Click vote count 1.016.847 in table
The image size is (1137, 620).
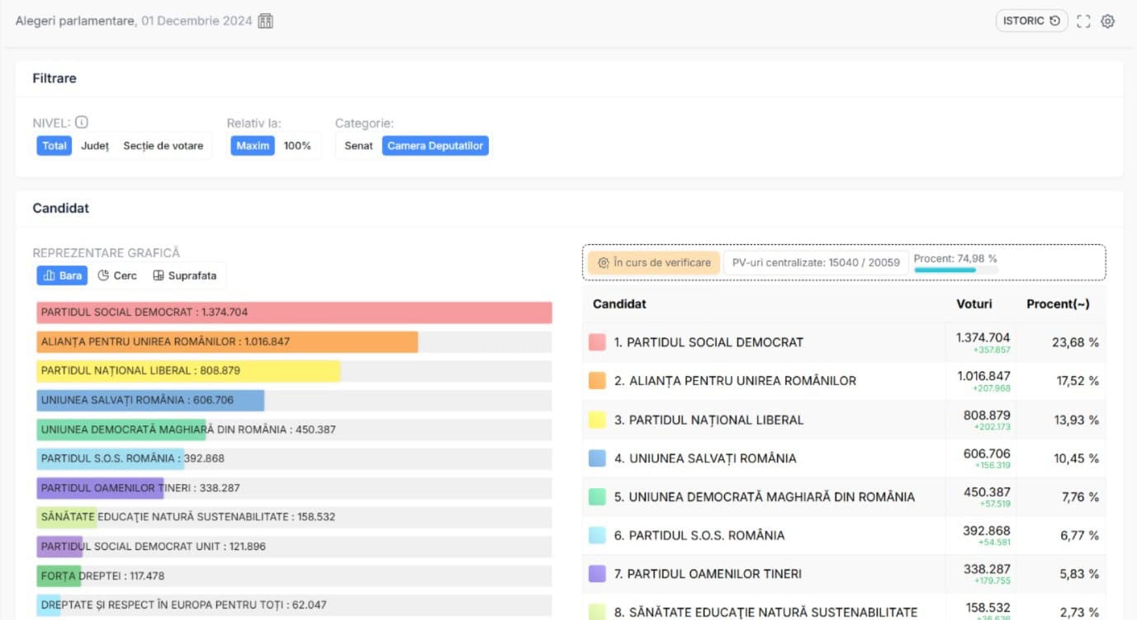(984, 376)
